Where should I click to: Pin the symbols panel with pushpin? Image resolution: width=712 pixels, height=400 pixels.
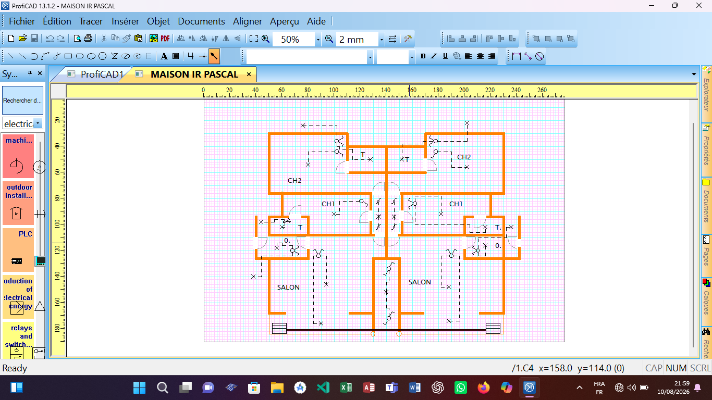tap(30, 73)
